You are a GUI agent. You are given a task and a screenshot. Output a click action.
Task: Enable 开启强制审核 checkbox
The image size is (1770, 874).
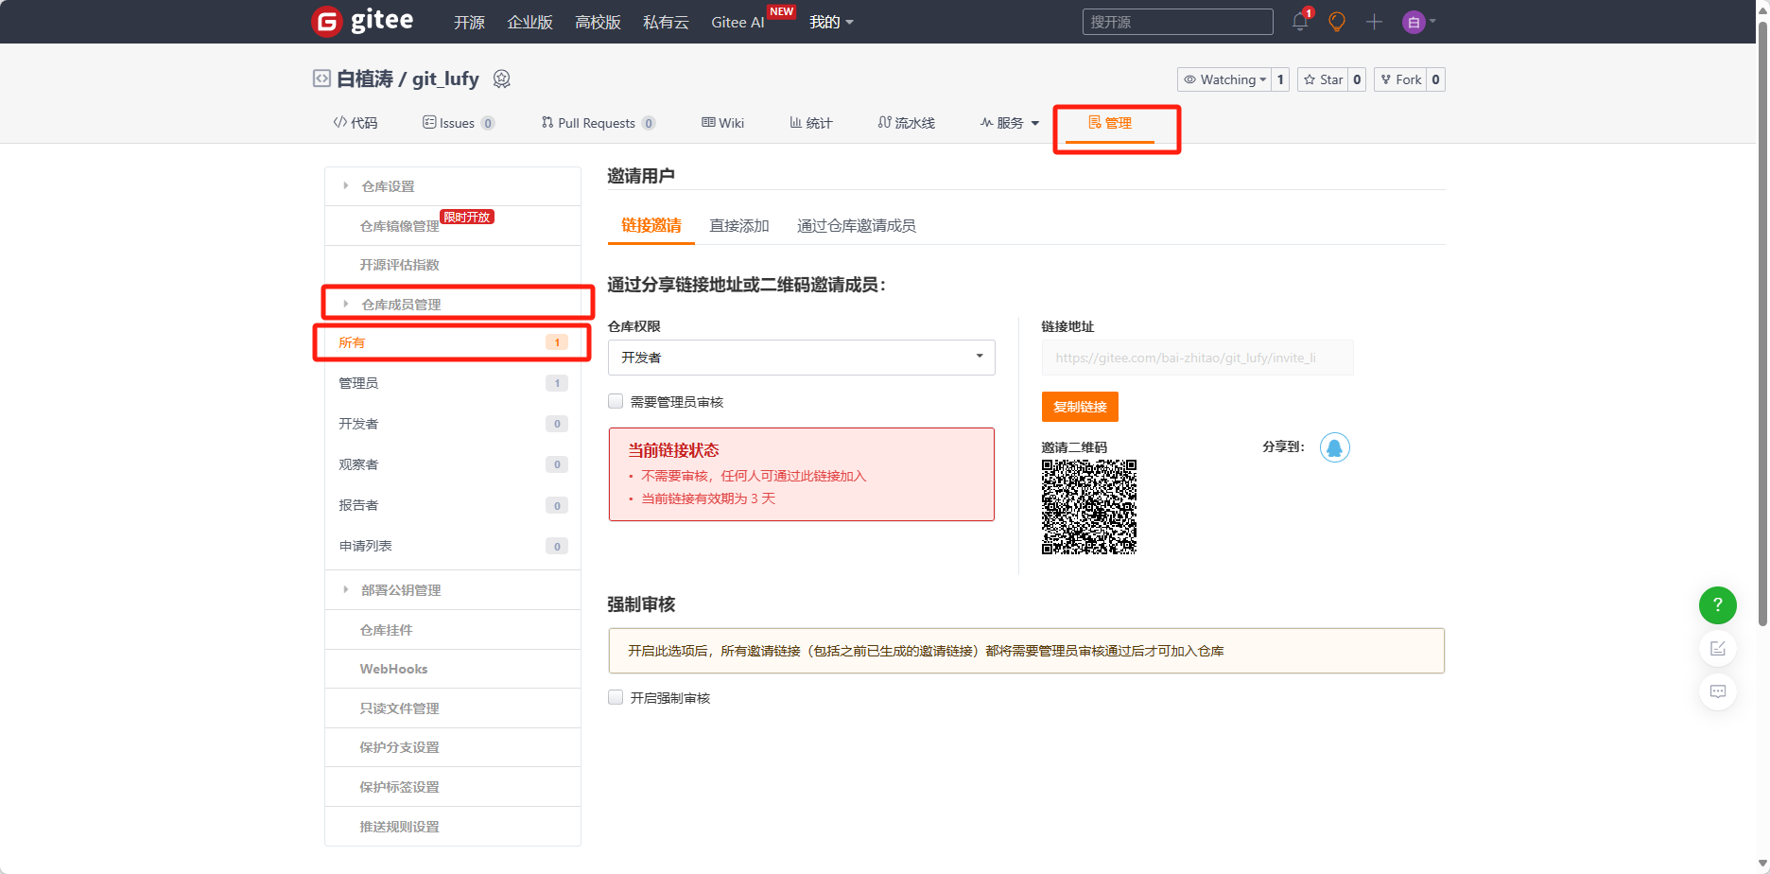(x=616, y=697)
